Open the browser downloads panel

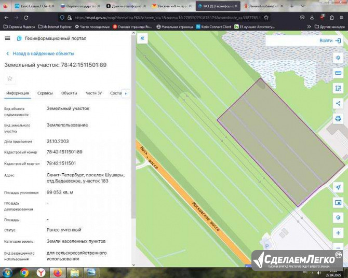(312, 18)
